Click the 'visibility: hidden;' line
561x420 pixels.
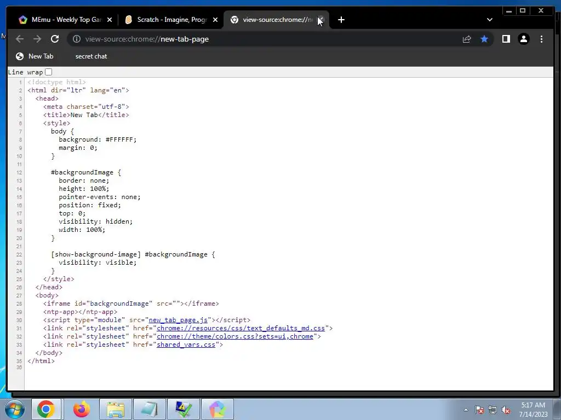tap(95, 221)
